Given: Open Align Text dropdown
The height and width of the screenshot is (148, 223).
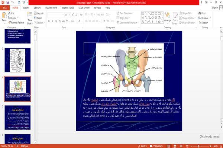Looking at the screenshot, I should click(123, 18).
